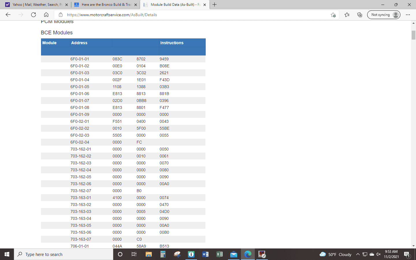Screen dimensions: 416x260
Task: Show hidden system tray icons
Action: [358, 254]
